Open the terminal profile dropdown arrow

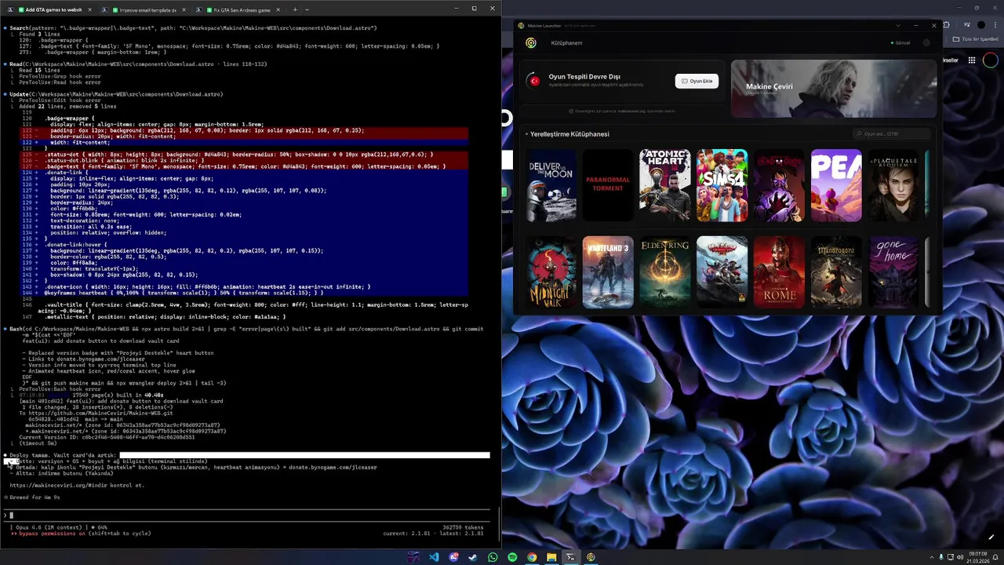click(x=307, y=9)
